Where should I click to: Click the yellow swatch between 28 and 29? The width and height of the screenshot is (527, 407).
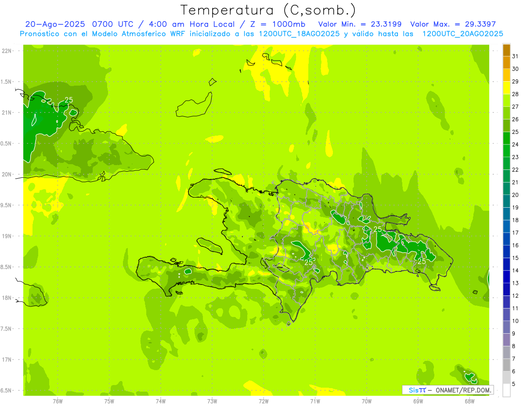(506, 88)
